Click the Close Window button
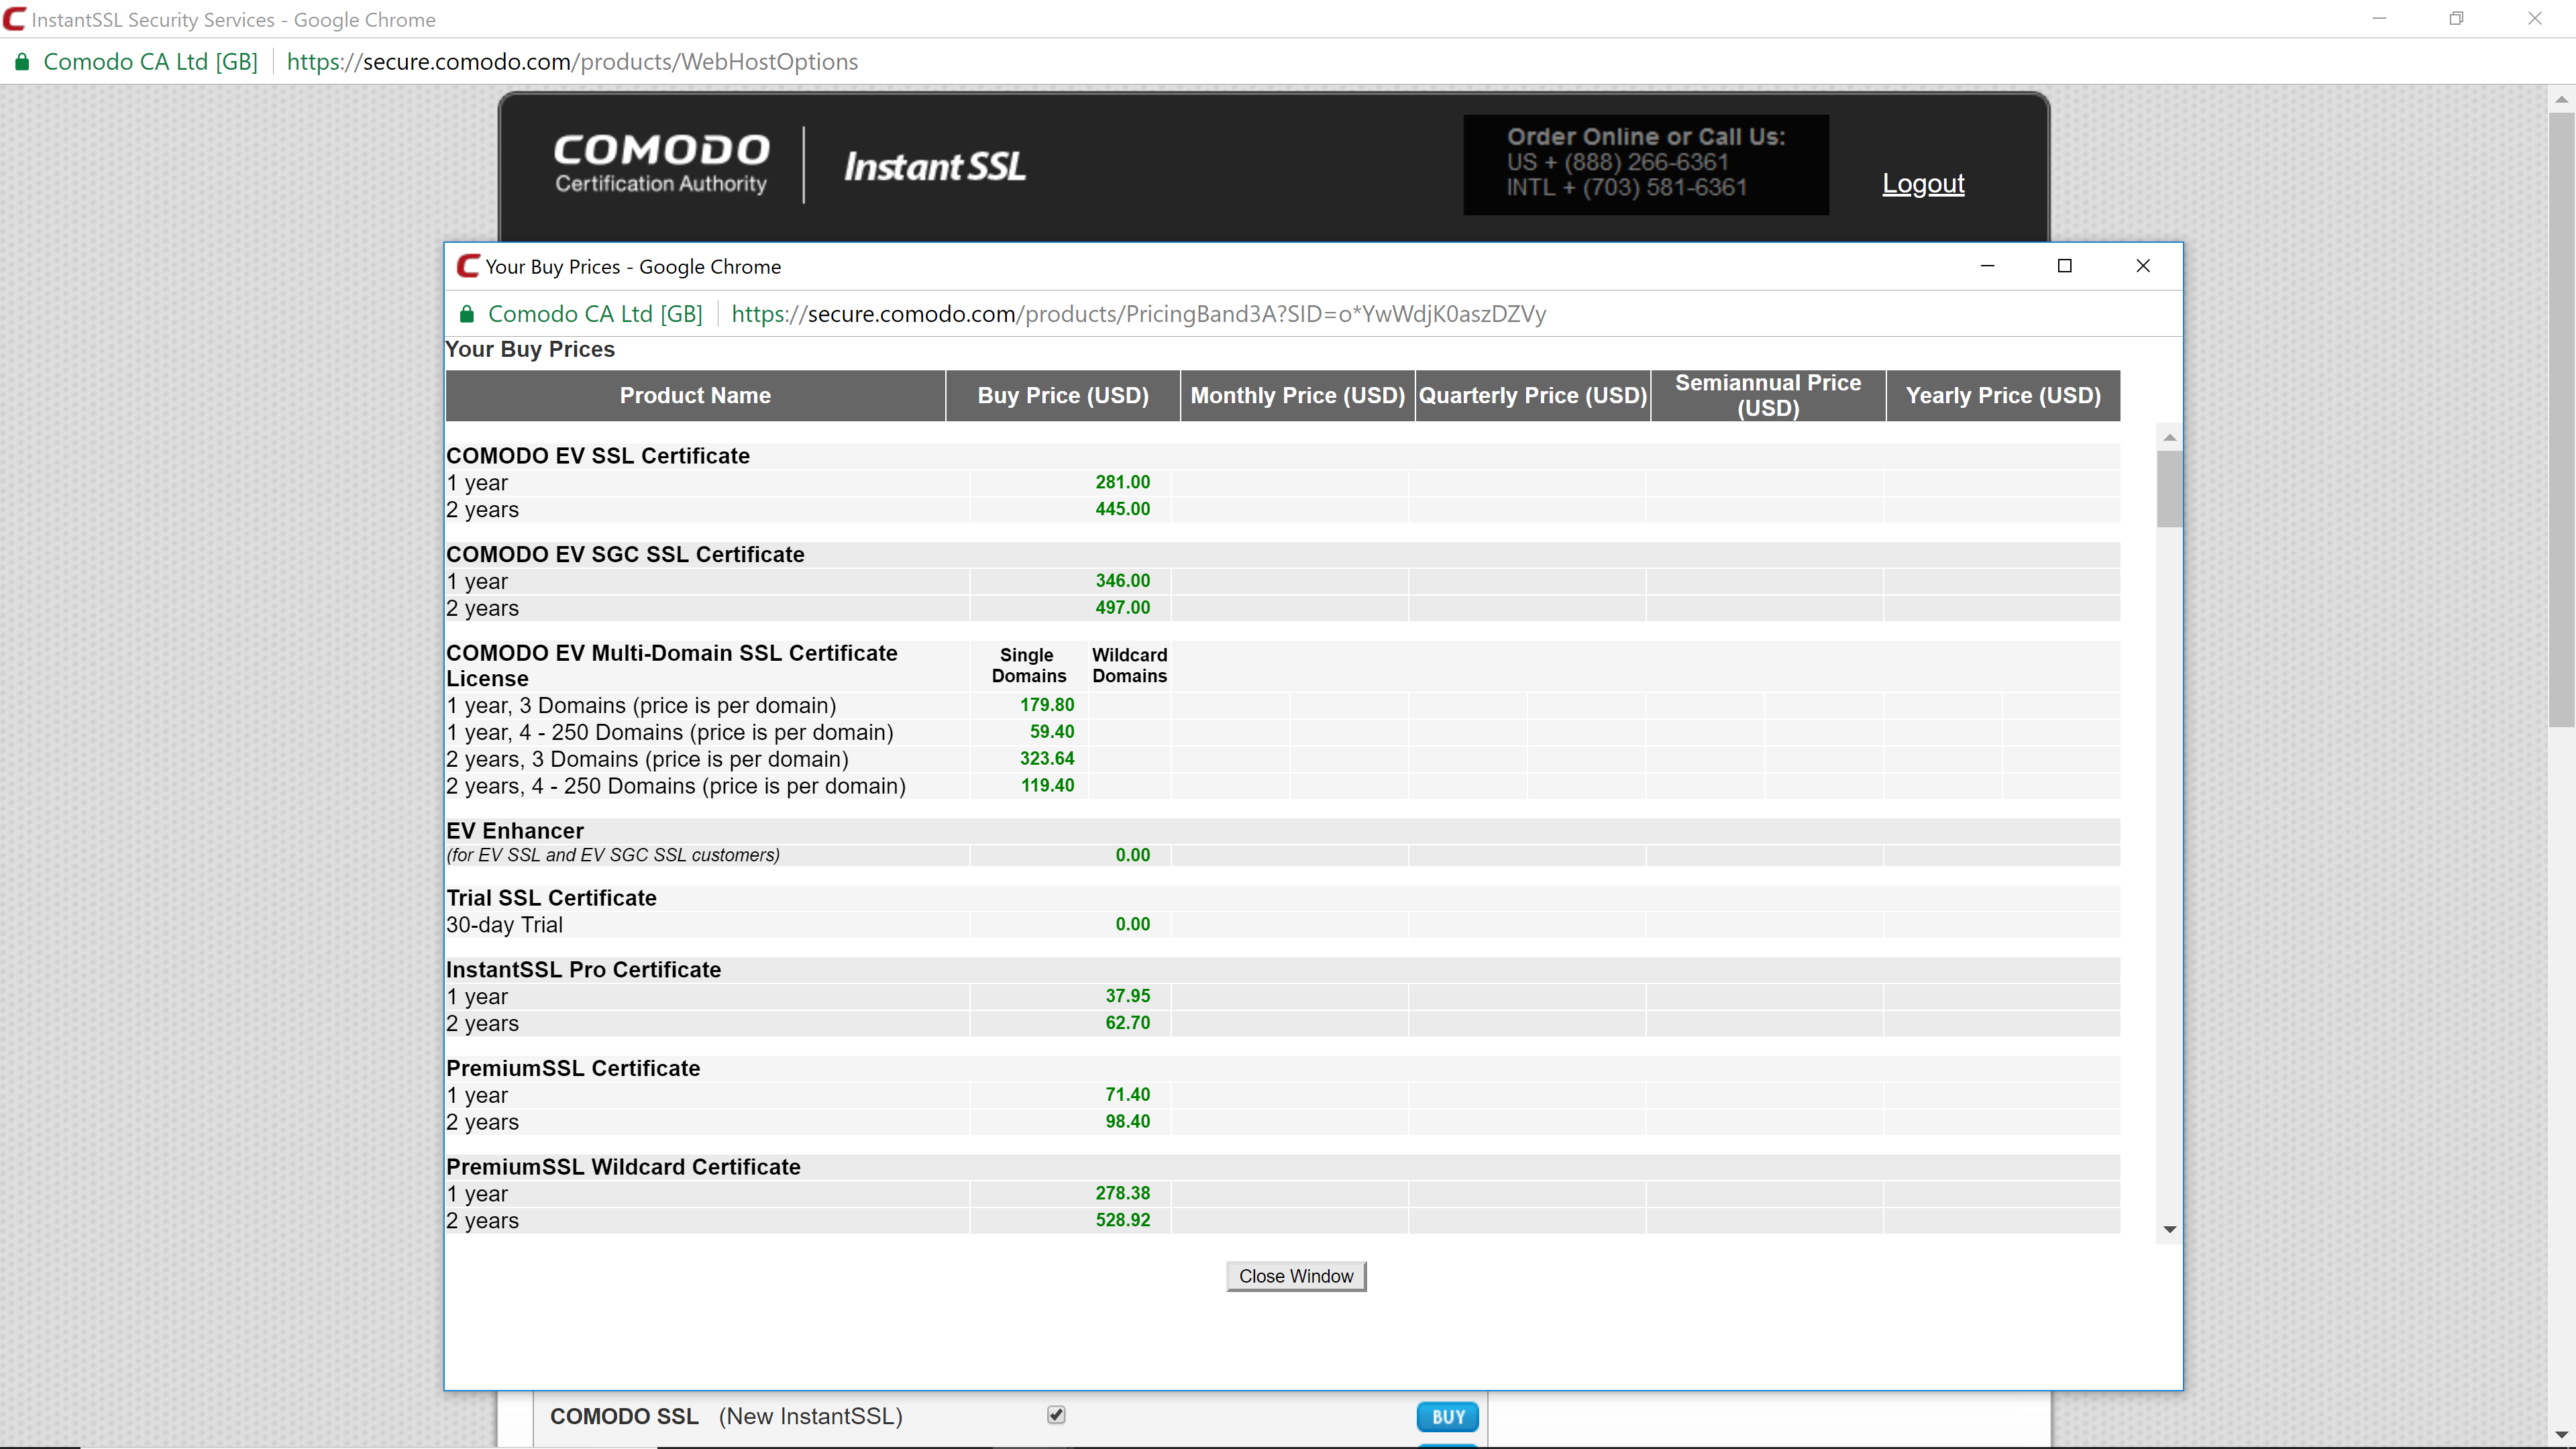This screenshot has height=1449, width=2576. 1296,1276
